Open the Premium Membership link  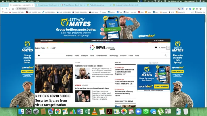point(46,40)
